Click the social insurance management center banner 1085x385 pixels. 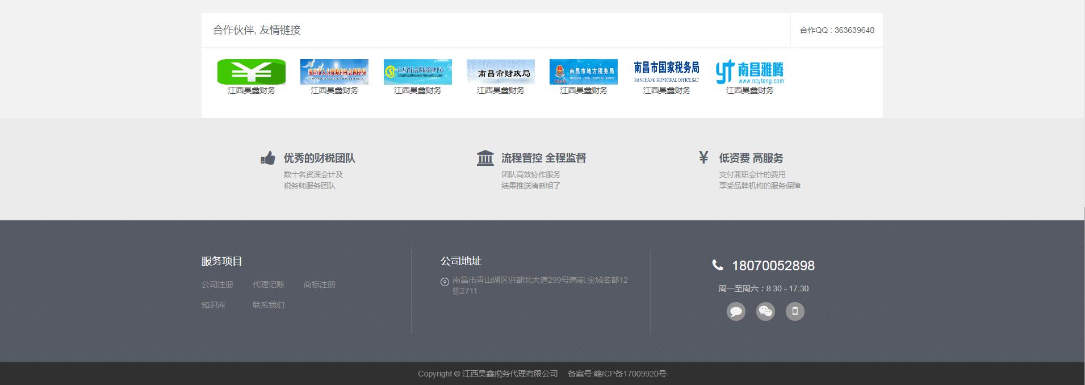click(x=417, y=72)
